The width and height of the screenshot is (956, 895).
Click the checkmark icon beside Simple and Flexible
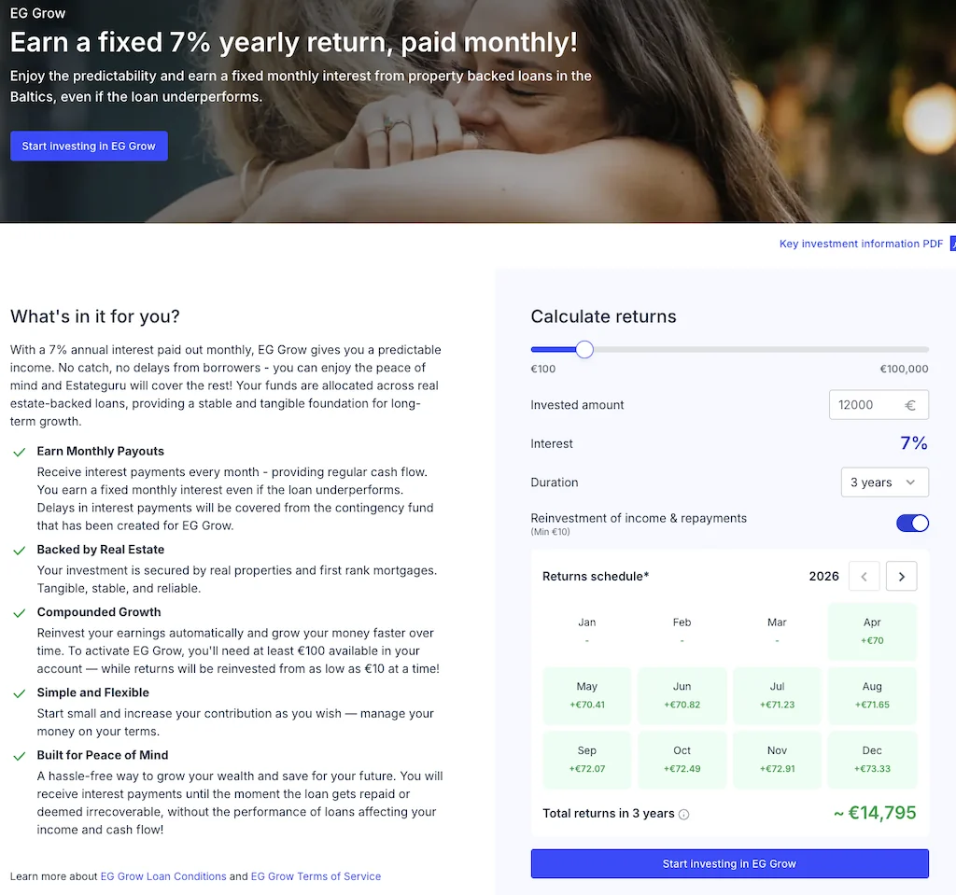19,693
